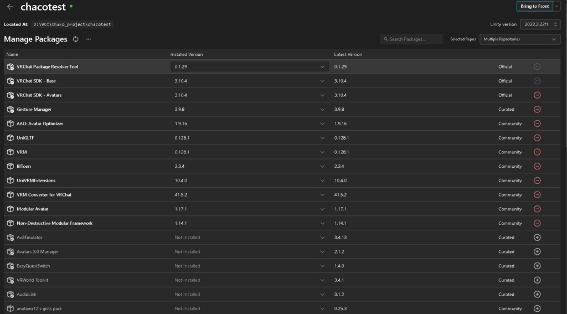Remove the VRM package
Image resolution: width=567 pixels, height=314 pixels.
click(537, 152)
